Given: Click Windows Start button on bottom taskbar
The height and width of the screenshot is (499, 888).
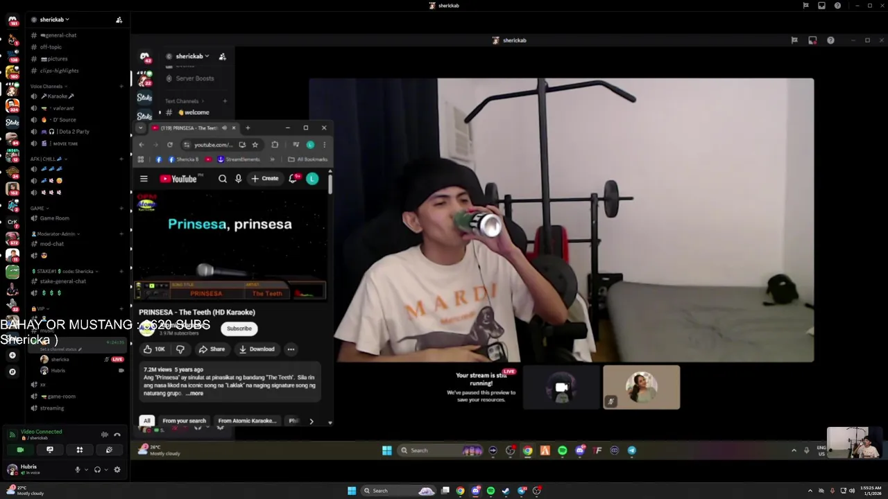Looking at the screenshot, I should tap(352, 491).
